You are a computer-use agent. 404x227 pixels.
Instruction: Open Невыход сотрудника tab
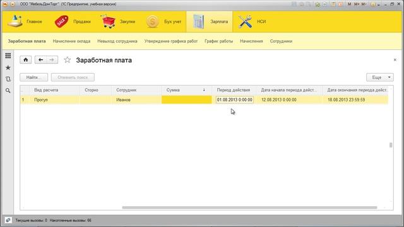117,41
